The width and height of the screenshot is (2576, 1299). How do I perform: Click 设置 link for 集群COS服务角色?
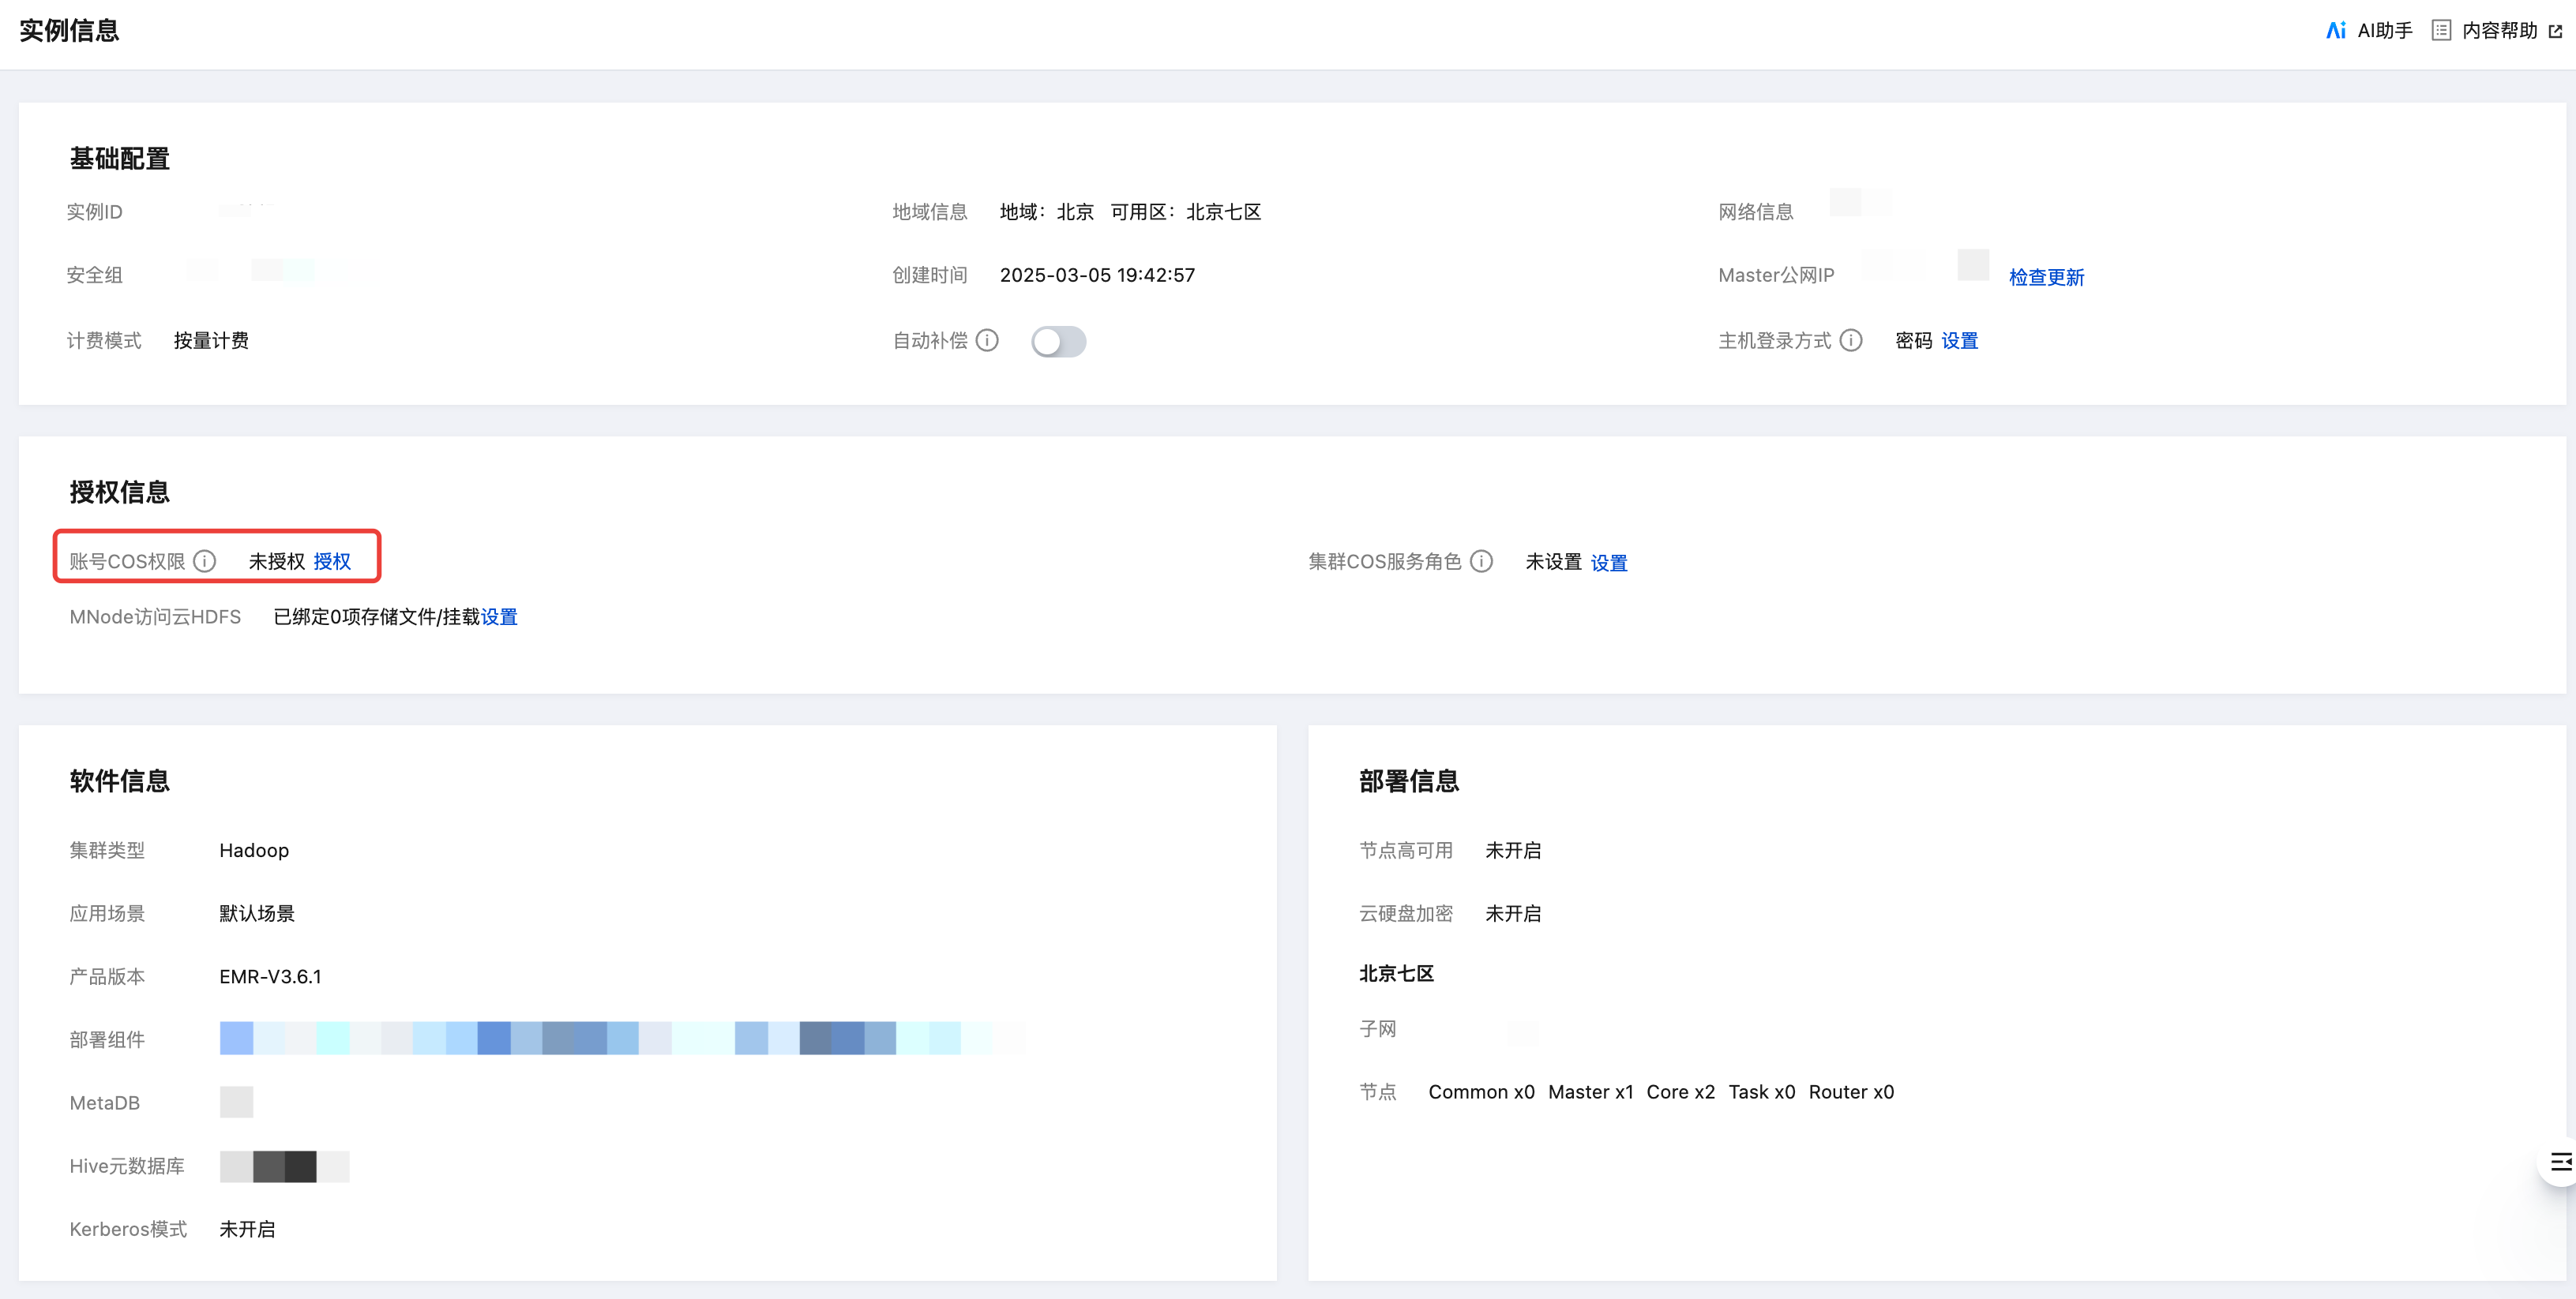click(1608, 563)
